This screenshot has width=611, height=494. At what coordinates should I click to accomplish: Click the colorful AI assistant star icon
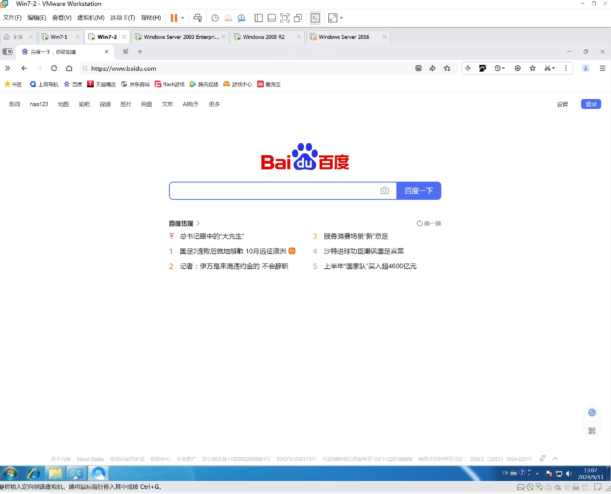468,68
